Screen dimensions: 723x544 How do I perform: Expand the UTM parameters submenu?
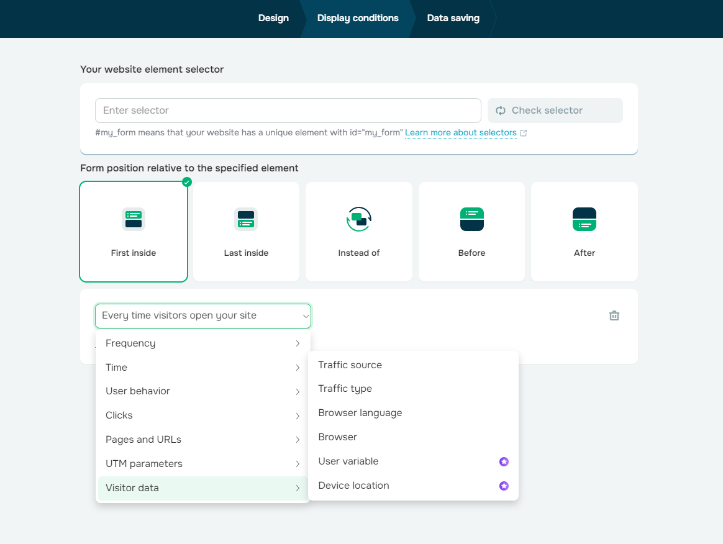coord(203,464)
